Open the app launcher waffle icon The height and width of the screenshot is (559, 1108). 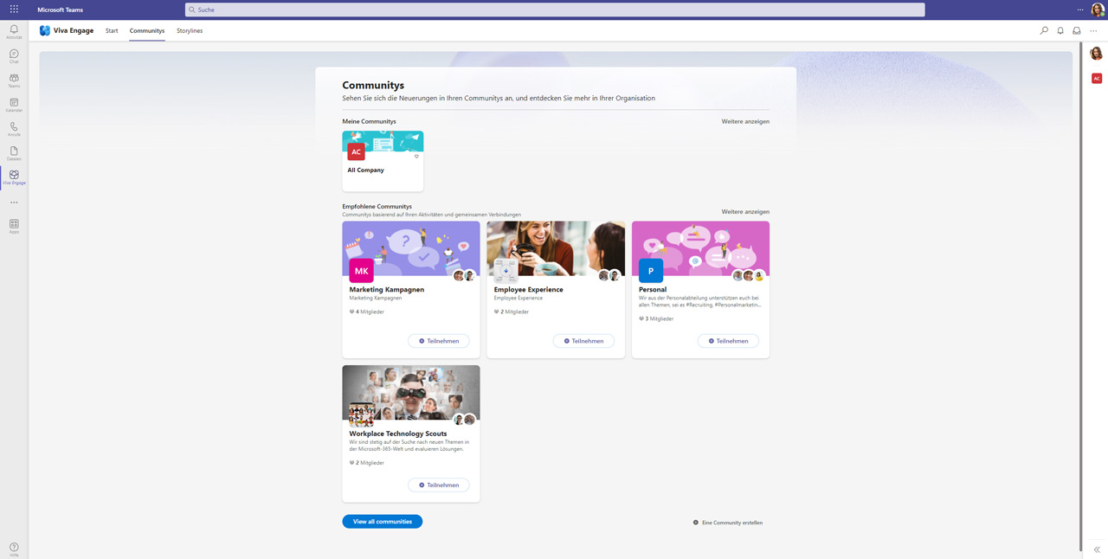point(14,10)
